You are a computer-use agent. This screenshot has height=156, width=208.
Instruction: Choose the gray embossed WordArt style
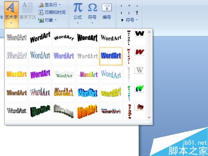[87, 56]
